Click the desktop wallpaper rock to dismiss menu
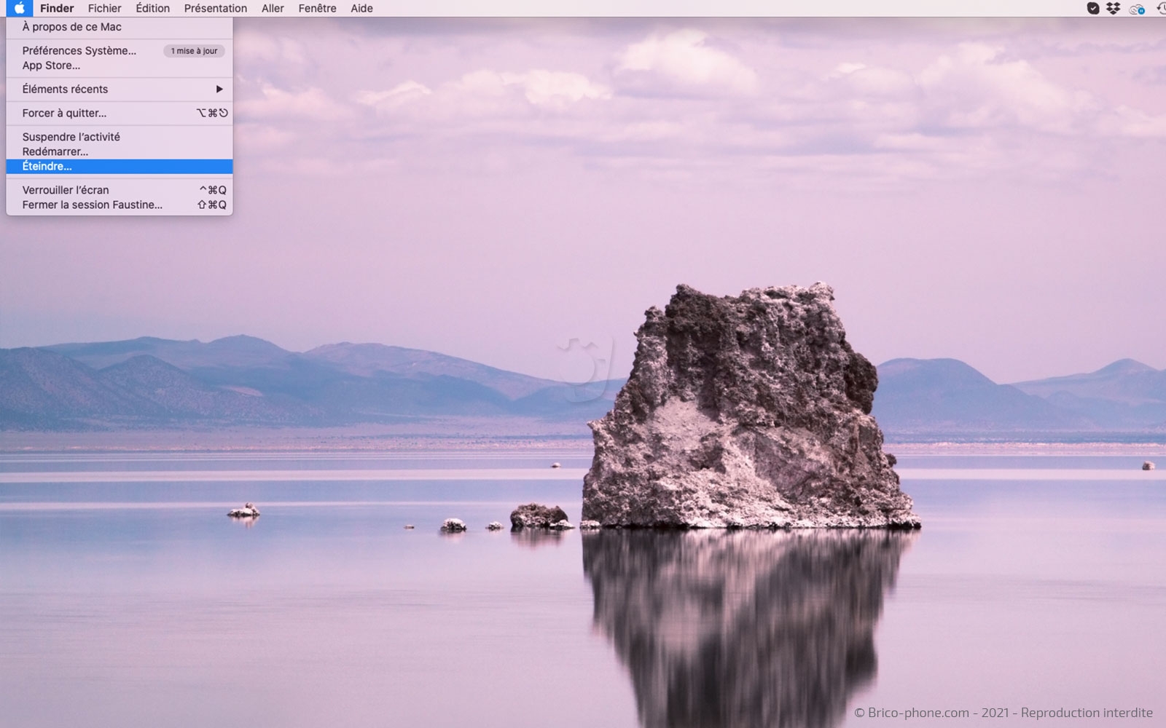Viewport: 1166px width, 728px height. [x=743, y=408]
